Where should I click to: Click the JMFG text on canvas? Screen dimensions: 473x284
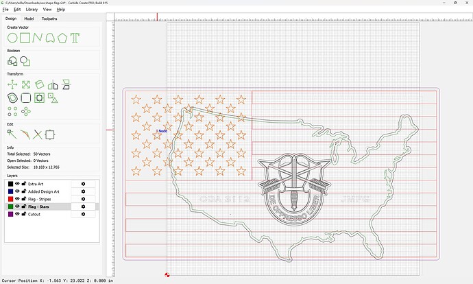pos(355,199)
